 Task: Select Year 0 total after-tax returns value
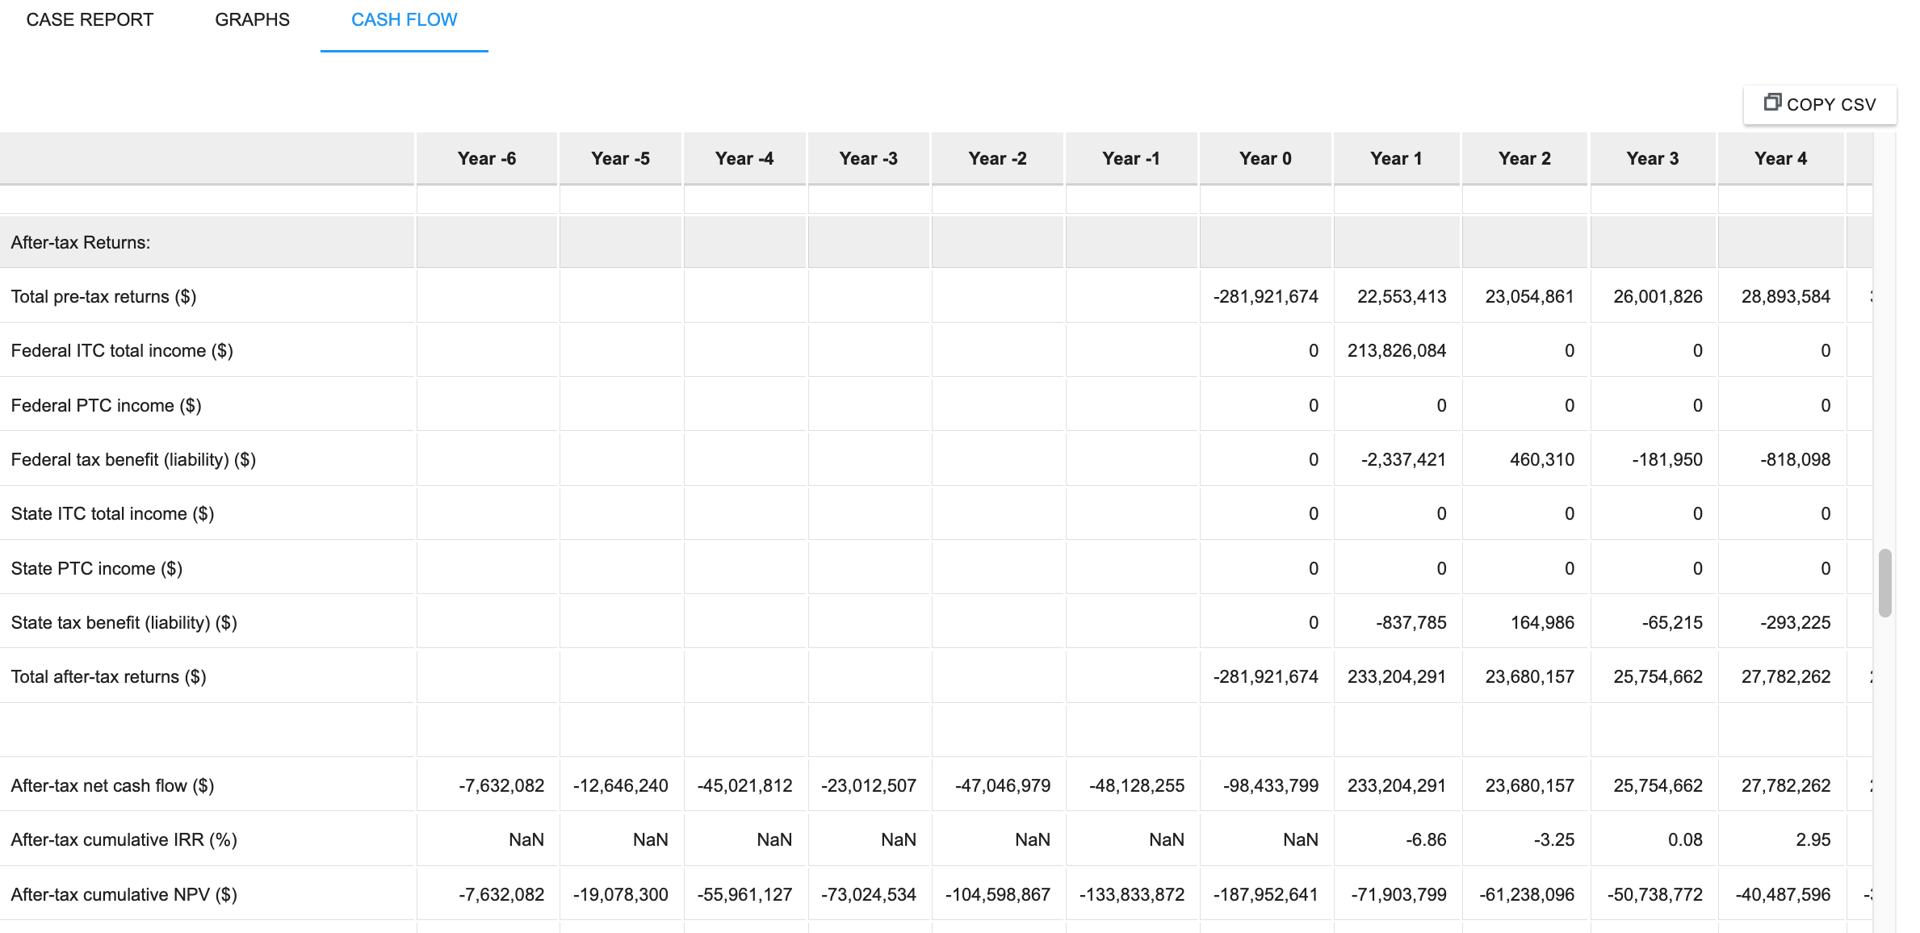[1264, 677]
